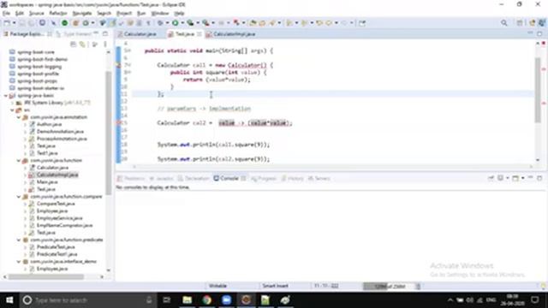
Task: Maximize the editor area
Action: [x=539, y=34]
